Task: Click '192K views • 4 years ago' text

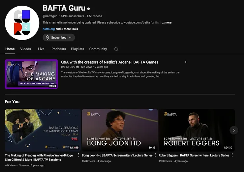Action: coord(173,161)
